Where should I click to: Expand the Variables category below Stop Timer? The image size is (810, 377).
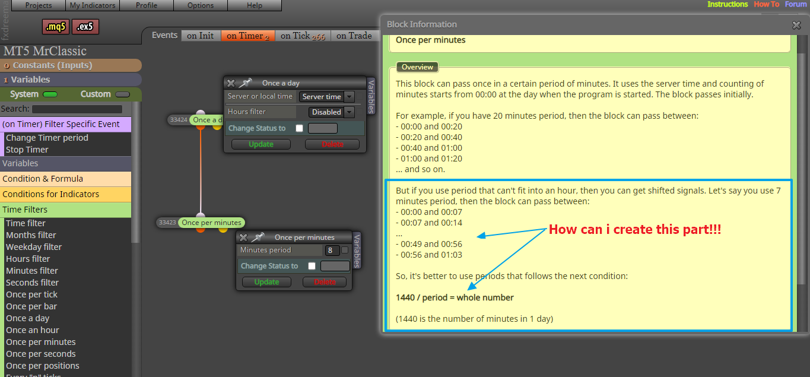(65, 163)
